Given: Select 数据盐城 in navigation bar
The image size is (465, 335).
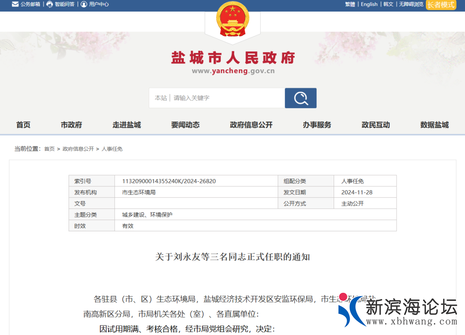Looking at the screenshot, I should point(434,125).
